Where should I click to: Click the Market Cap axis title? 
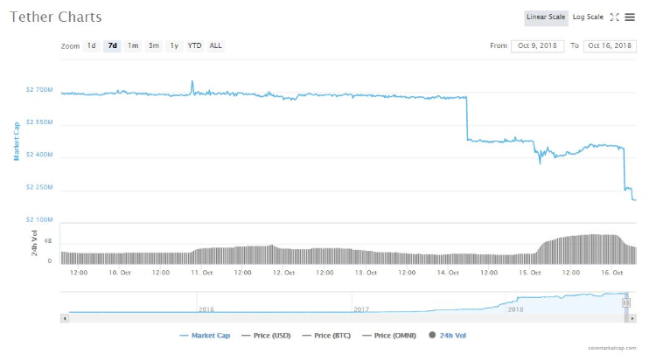pyautogui.click(x=17, y=142)
